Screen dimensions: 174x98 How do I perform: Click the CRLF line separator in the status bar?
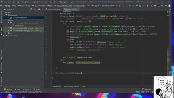(x=143, y=92)
